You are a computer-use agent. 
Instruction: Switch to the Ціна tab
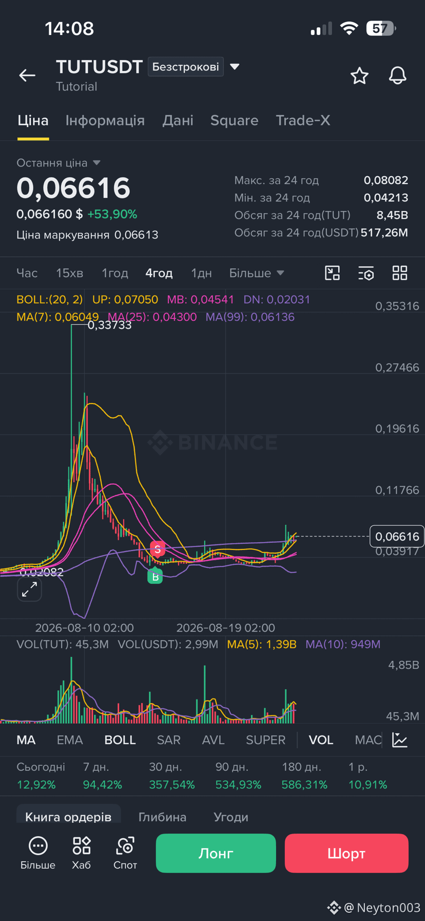[33, 120]
